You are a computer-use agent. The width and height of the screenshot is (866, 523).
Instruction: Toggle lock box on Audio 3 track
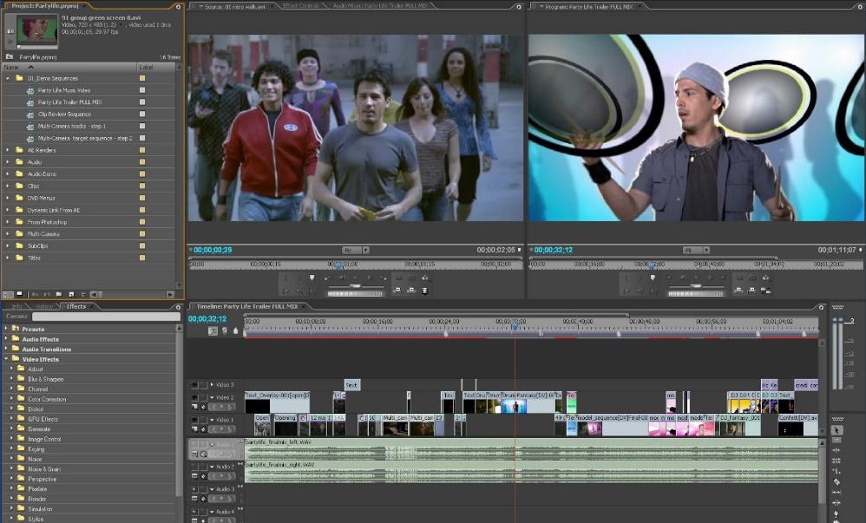pyautogui.click(x=203, y=489)
